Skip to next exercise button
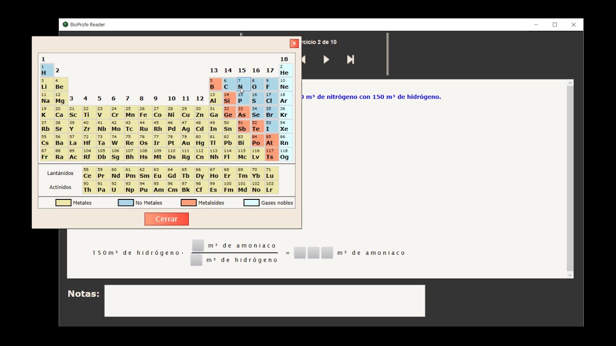Image resolution: width=616 pixels, height=346 pixels. click(350, 60)
